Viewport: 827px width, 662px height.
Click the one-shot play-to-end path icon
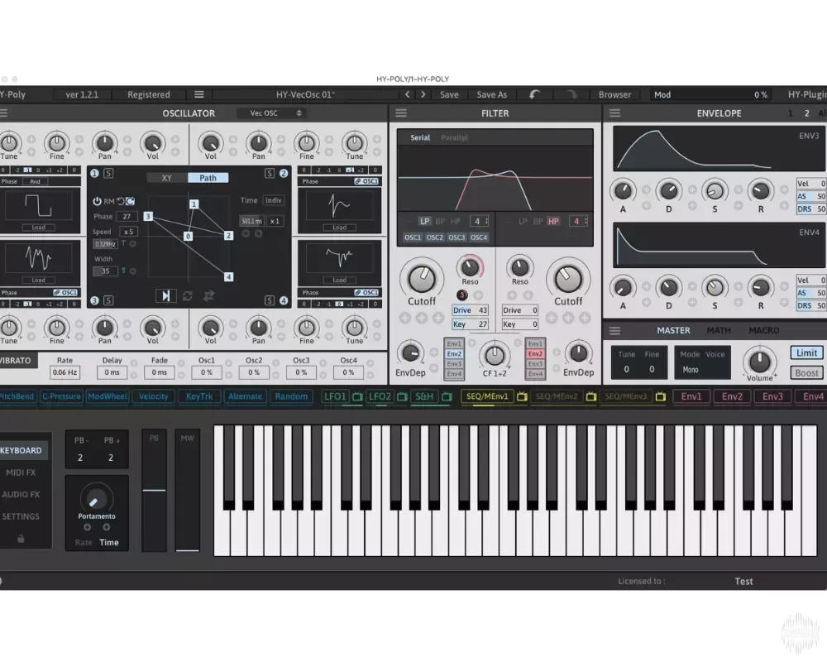[165, 295]
